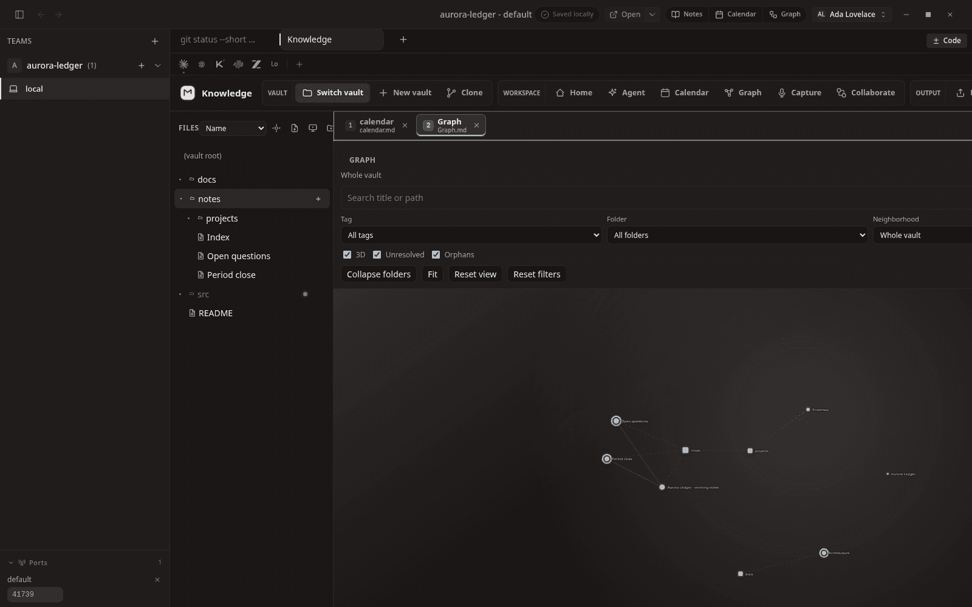
Task: Close the calendar.md tab
Action: coord(405,126)
